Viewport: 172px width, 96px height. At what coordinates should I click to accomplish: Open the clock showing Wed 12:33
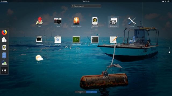click(x=86, y=1)
